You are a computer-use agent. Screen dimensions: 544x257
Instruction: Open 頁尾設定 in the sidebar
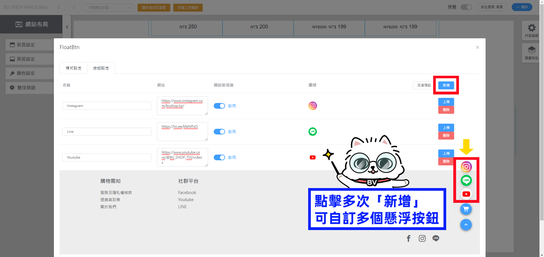click(30, 59)
